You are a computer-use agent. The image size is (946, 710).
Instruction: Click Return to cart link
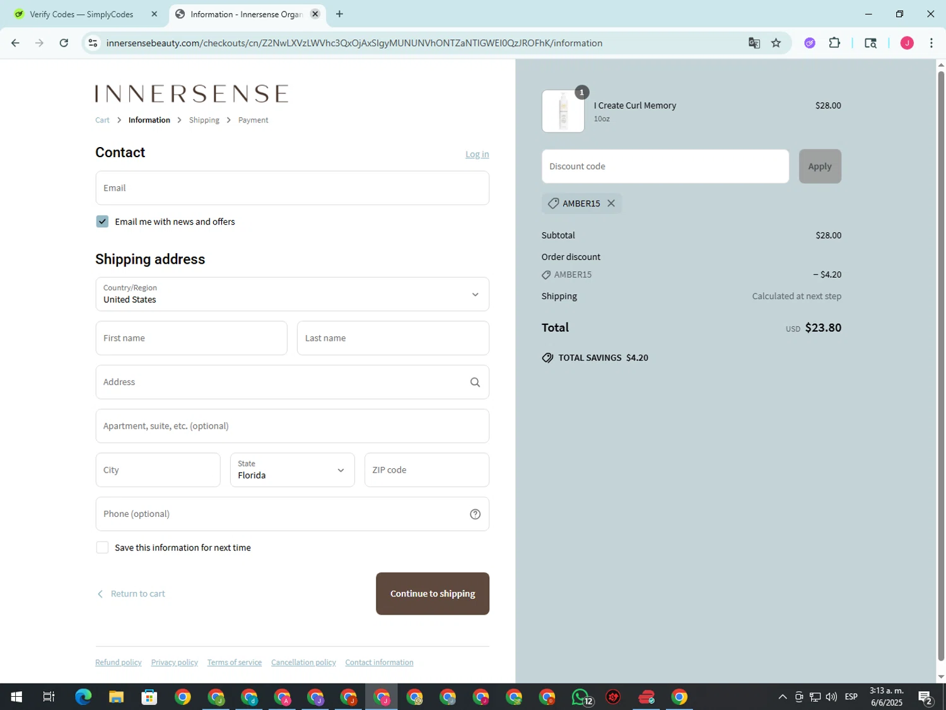[x=131, y=593]
